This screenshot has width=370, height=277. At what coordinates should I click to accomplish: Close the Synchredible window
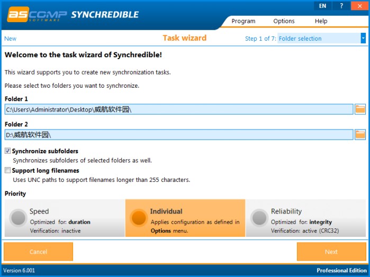pyautogui.click(x=359, y=6)
